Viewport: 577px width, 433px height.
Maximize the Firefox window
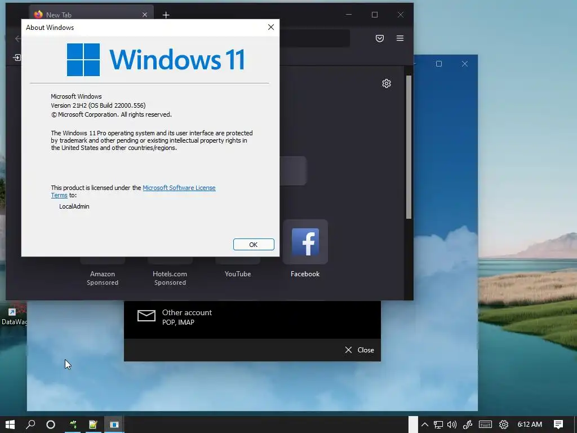click(x=375, y=15)
